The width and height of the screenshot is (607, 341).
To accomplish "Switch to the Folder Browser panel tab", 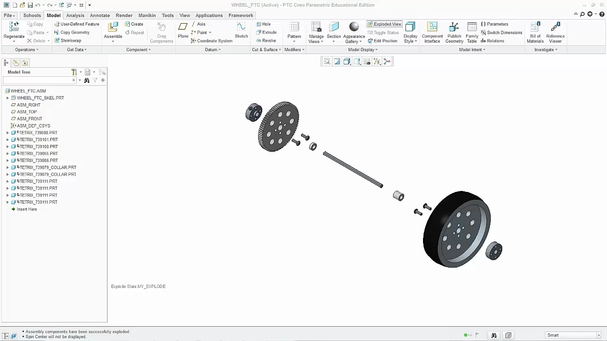I will (x=16, y=63).
